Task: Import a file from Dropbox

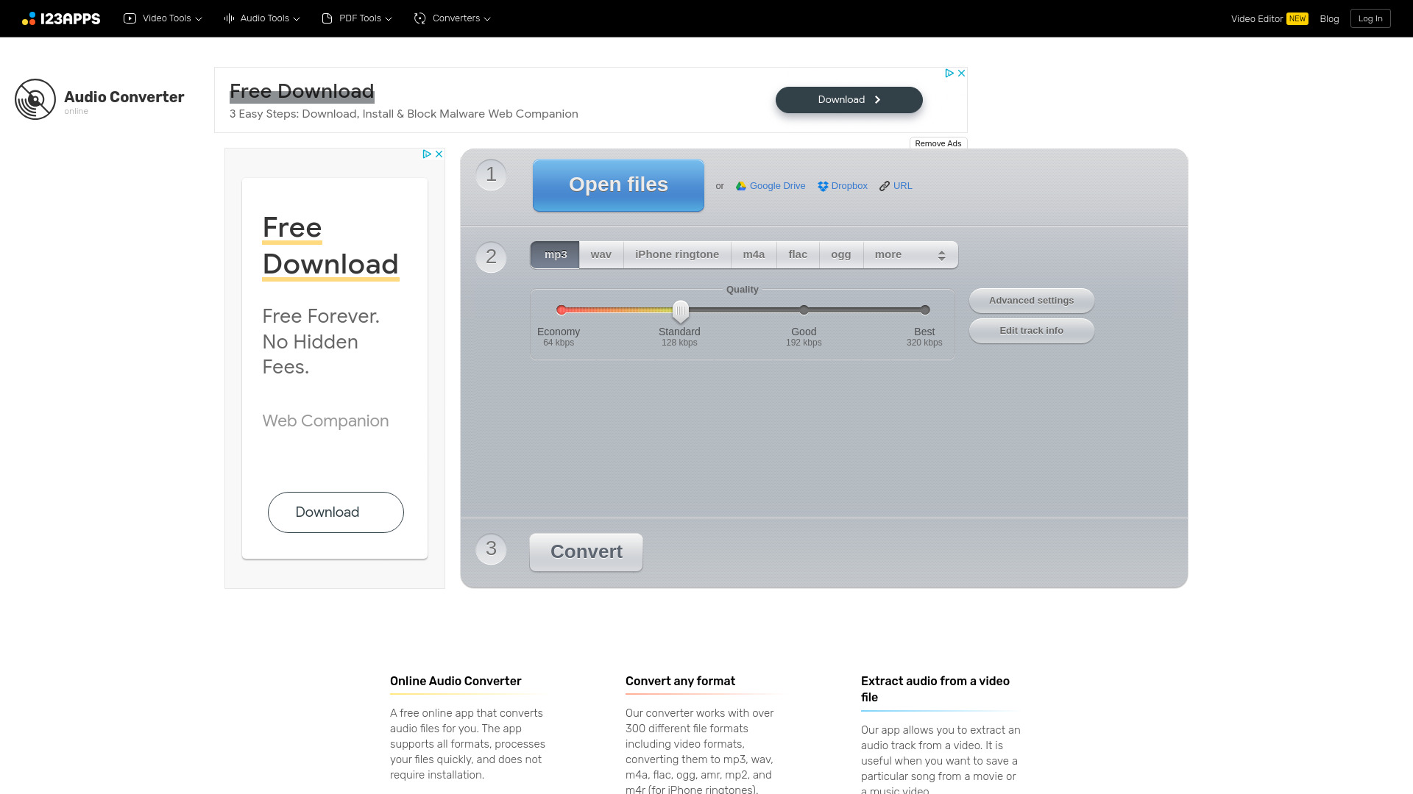Action: coord(843,186)
